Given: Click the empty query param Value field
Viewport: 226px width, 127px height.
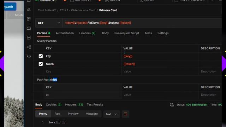Looking at the screenshot, I should click(x=160, y=71).
